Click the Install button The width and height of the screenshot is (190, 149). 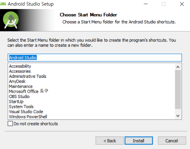point(139,141)
